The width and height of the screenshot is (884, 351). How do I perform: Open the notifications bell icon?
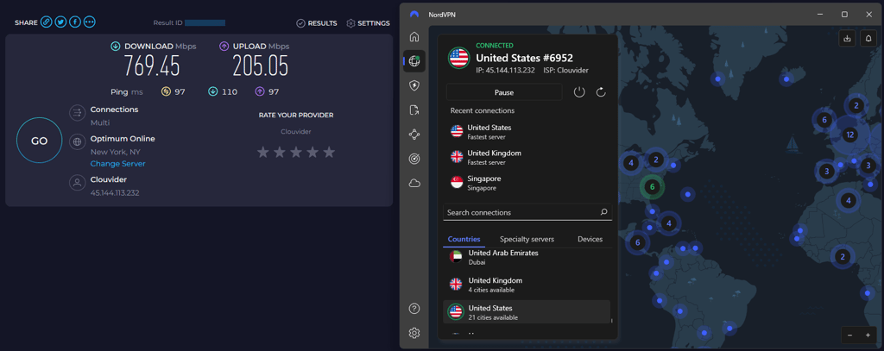pyautogui.click(x=868, y=38)
